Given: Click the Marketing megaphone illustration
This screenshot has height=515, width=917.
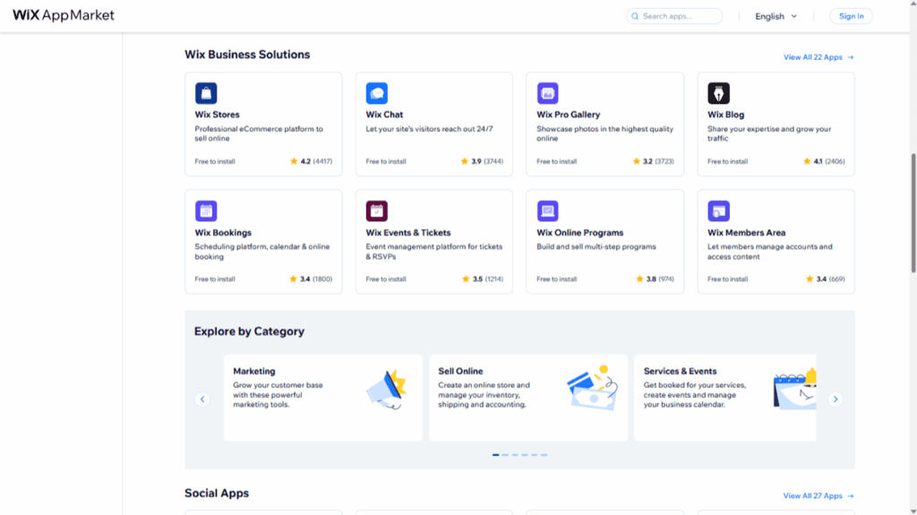Looking at the screenshot, I should click(x=387, y=390).
